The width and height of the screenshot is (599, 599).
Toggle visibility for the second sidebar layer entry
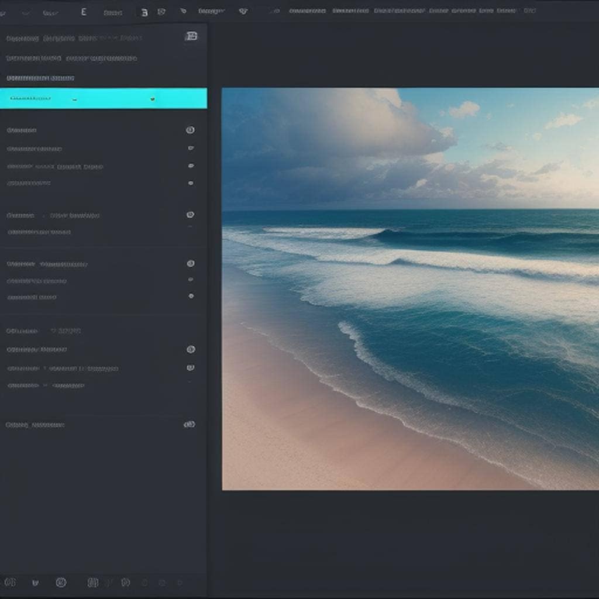(x=191, y=147)
